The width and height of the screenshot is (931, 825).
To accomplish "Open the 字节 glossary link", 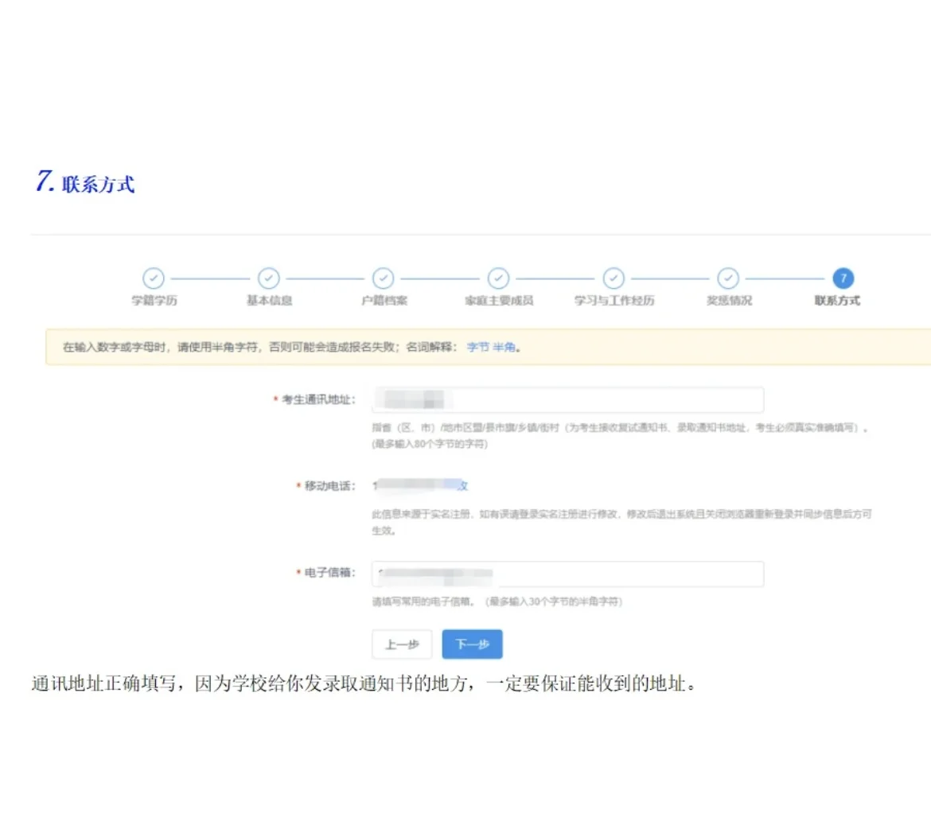I will 477,347.
